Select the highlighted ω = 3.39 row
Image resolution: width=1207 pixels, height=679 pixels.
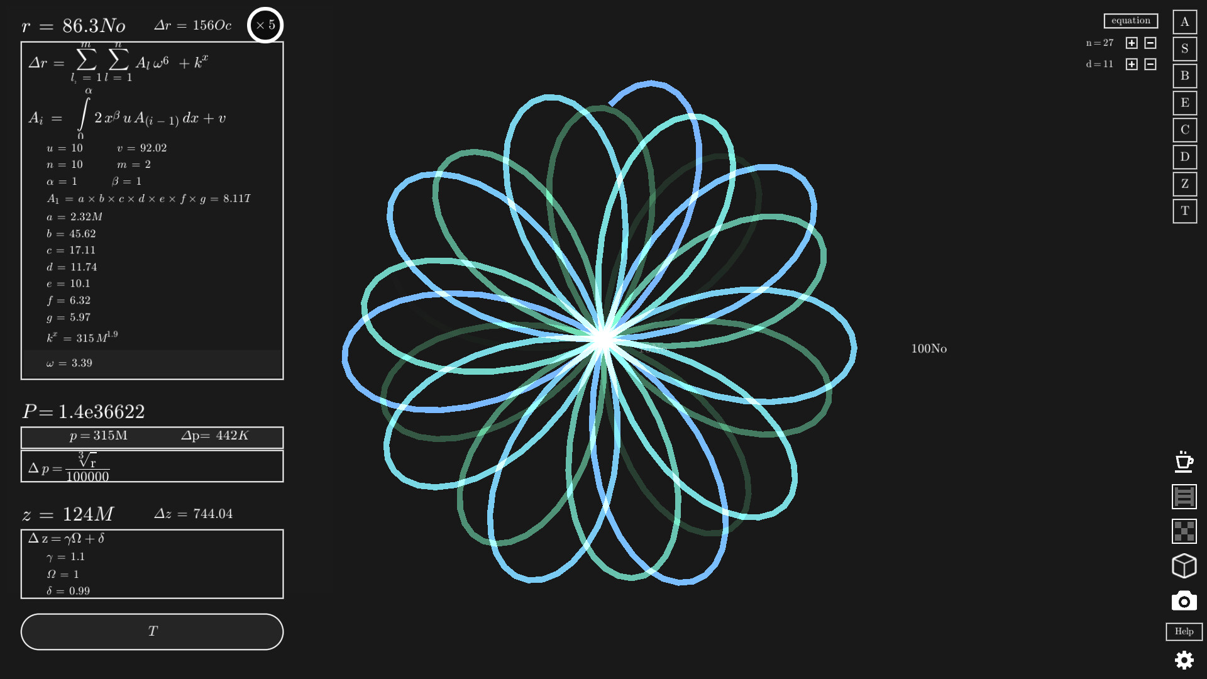coord(151,363)
